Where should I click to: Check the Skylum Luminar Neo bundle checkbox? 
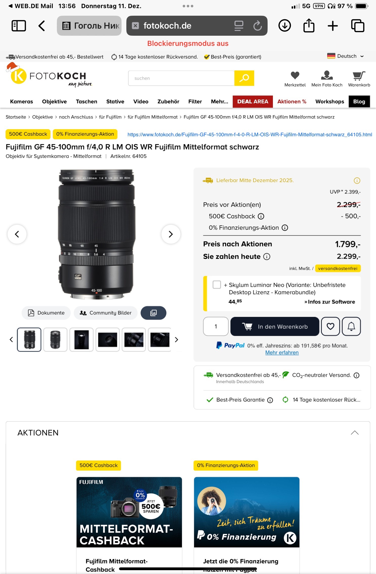217,285
